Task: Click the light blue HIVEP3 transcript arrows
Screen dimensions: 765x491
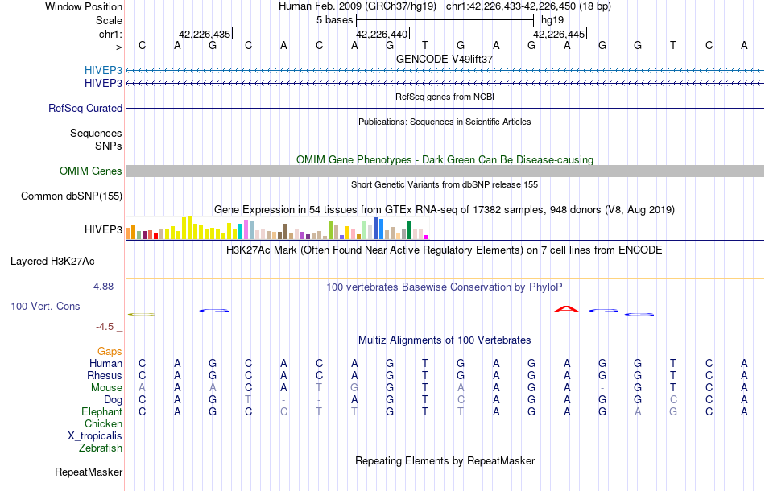Action: click(x=445, y=70)
